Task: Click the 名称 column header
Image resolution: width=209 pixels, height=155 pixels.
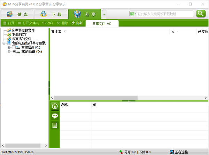Action: click(x=76, y=105)
